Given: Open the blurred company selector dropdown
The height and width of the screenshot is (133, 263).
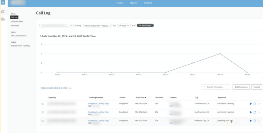Looking at the screenshot, I should tap(56, 25).
